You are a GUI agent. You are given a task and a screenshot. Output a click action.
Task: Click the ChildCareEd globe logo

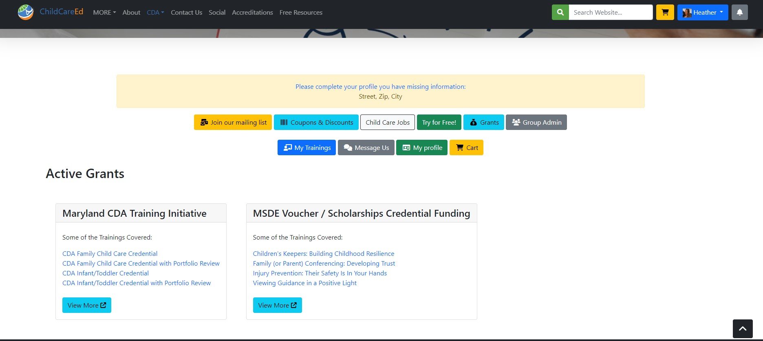click(x=25, y=12)
